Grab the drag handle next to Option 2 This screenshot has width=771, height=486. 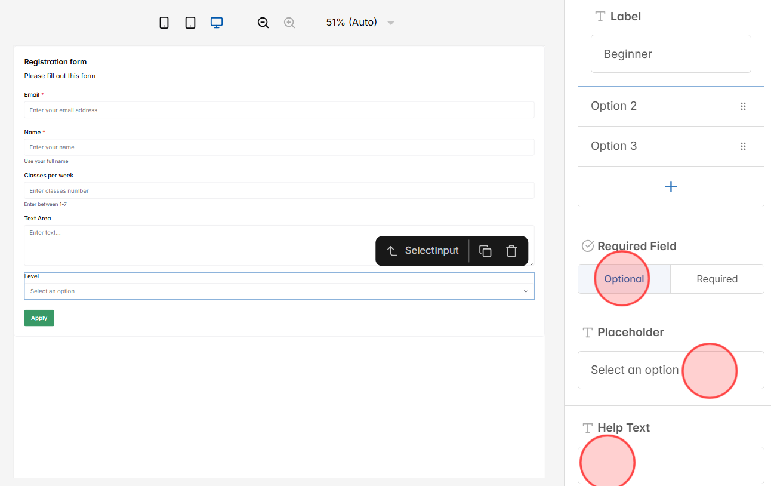point(743,106)
